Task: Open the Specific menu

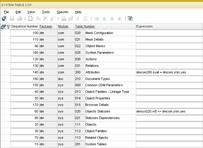Action: pos(62,12)
